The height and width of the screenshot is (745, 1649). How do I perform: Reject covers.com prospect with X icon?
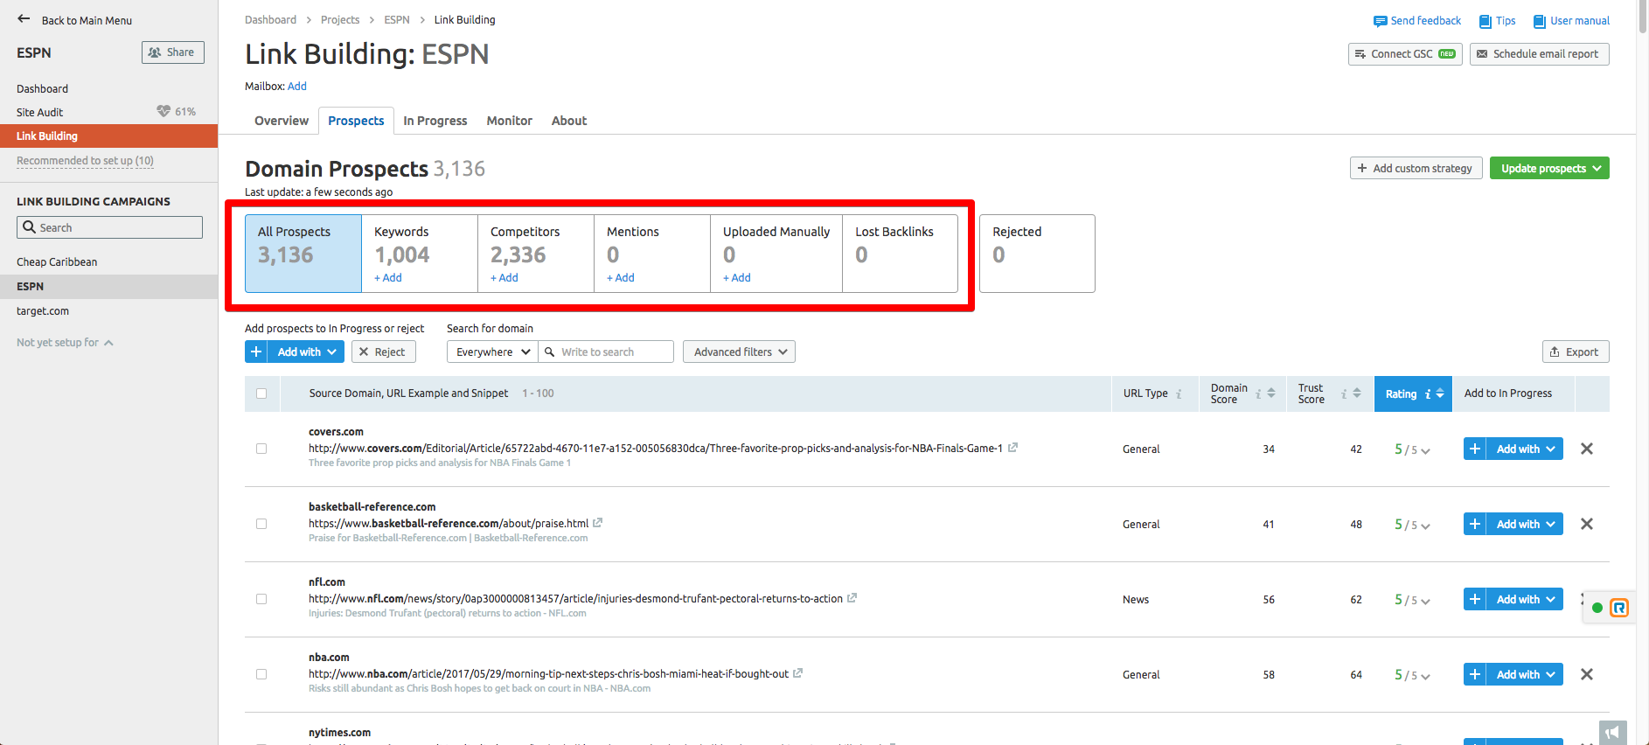click(1587, 449)
